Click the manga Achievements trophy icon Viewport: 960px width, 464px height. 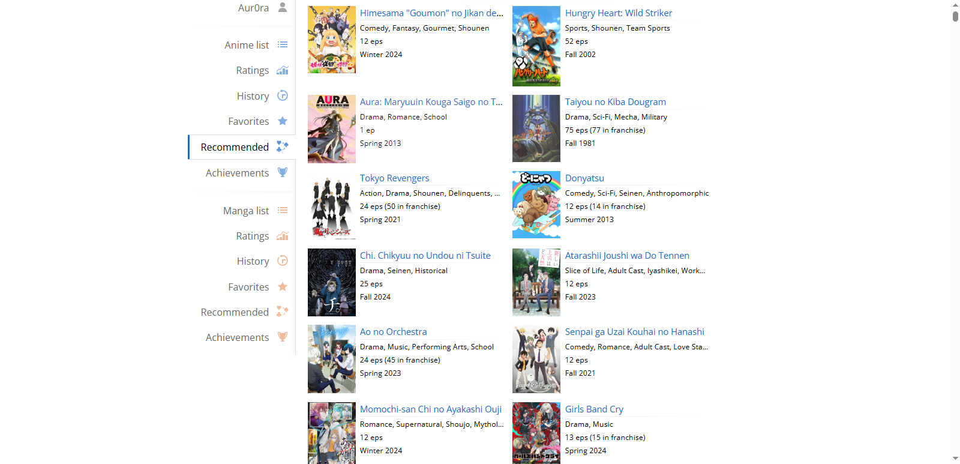pyautogui.click(x=283, y=337)
